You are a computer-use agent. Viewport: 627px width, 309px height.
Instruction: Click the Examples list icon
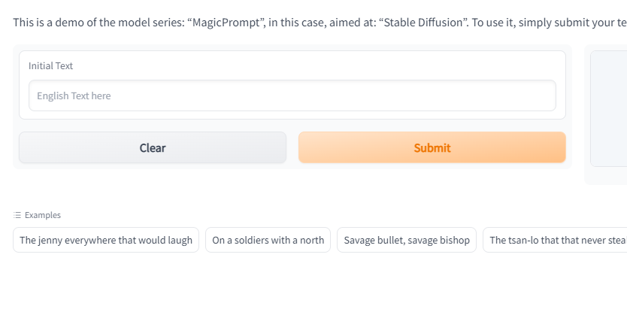click(x=17, y=215)
